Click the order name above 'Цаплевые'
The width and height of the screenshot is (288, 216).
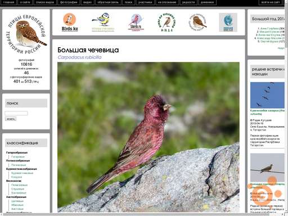pyautogui.click(x=16, y=197)
